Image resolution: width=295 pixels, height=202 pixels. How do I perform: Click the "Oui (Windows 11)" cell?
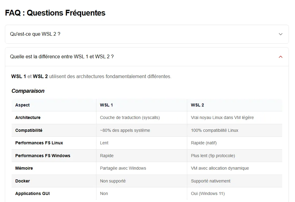pos(208,193)
